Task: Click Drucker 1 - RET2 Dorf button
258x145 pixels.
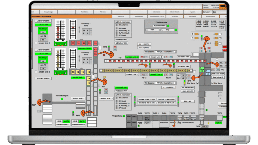Action: click(147, 99)
